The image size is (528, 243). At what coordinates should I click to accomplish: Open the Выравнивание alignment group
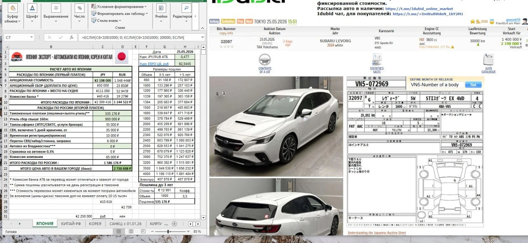coord(56,14)
